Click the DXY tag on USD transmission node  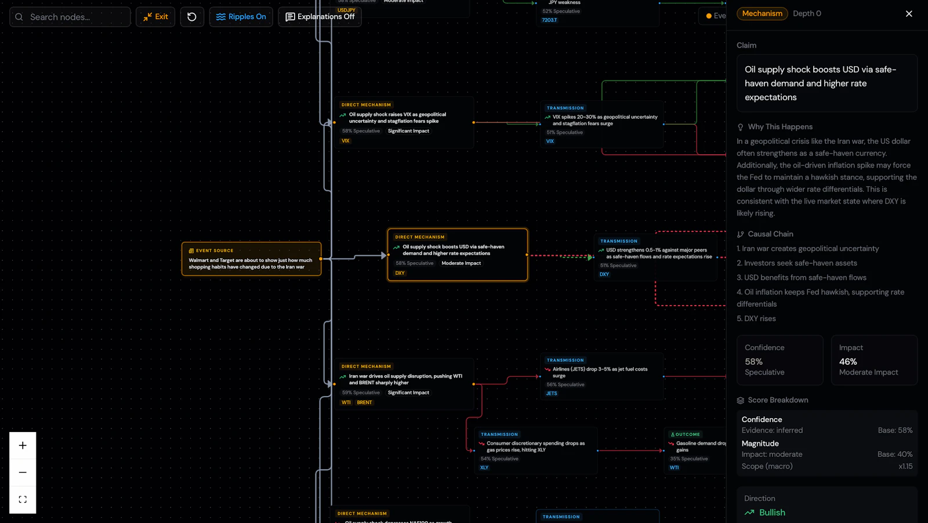[604, 274]
